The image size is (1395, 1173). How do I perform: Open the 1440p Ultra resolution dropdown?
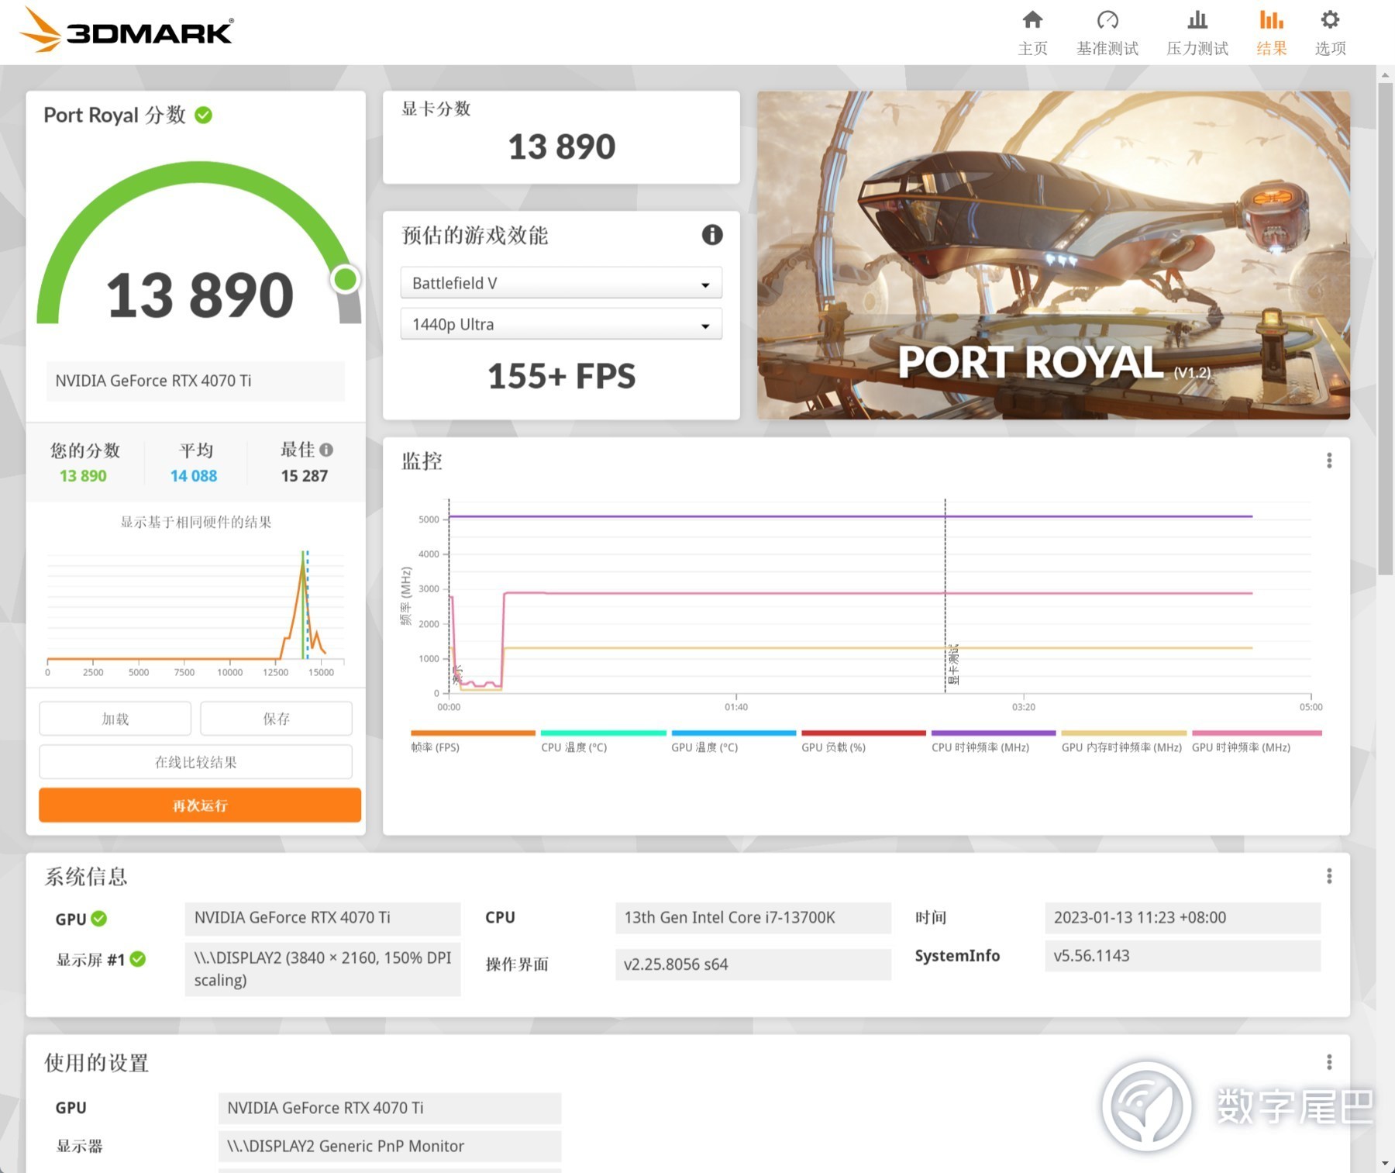click(561, 324)
